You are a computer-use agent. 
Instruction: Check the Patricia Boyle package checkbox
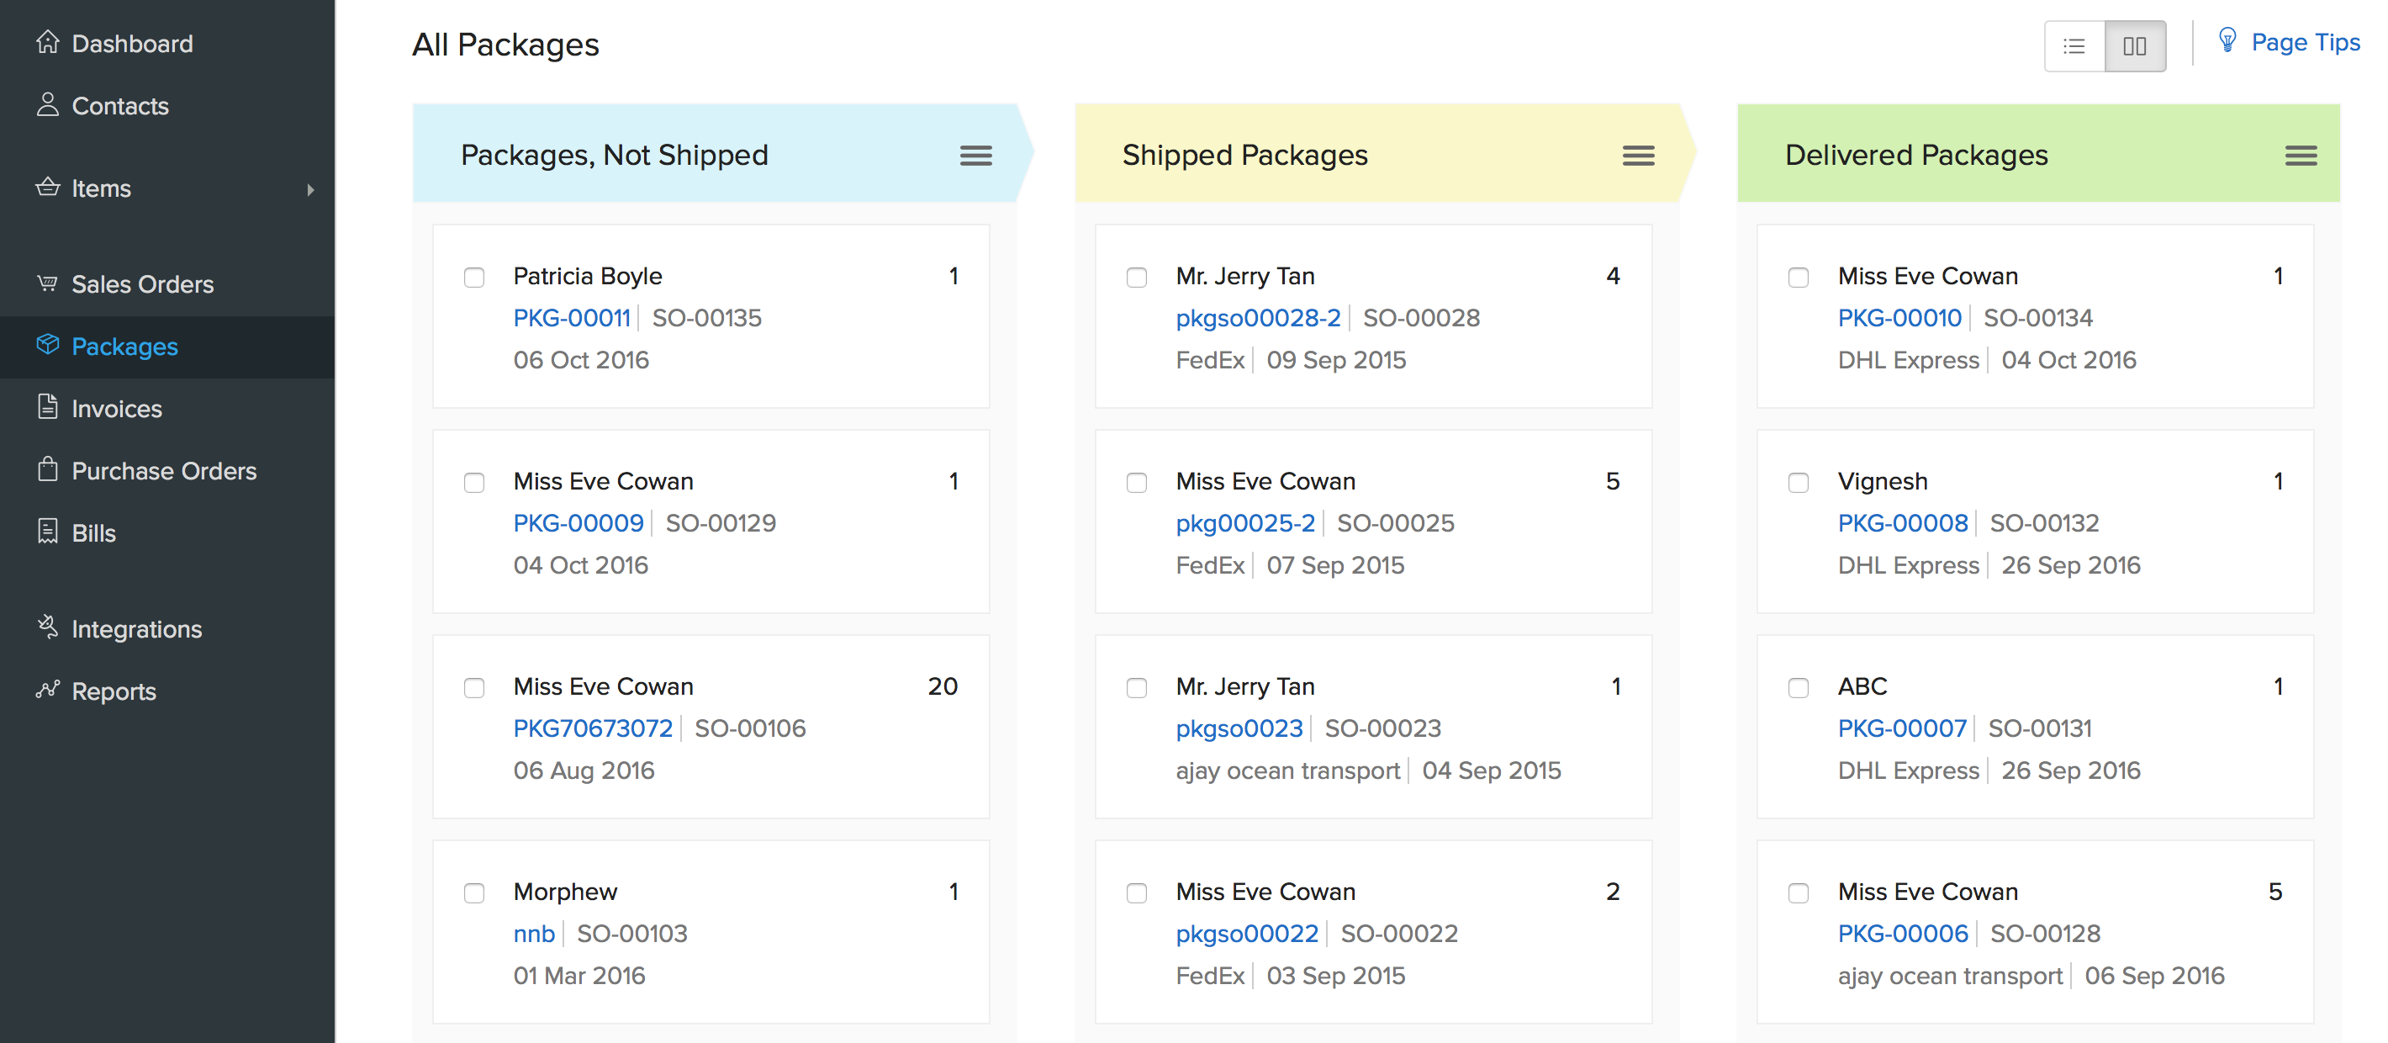tap(473, 278)
